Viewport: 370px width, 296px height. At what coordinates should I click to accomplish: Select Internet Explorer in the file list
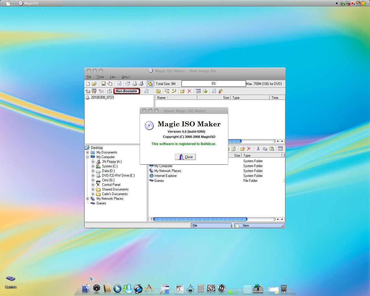coord(165,176)
